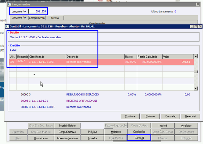Click the Múltiplos button
This screenshot has width=203, height=144.
(x=116, y=132)
